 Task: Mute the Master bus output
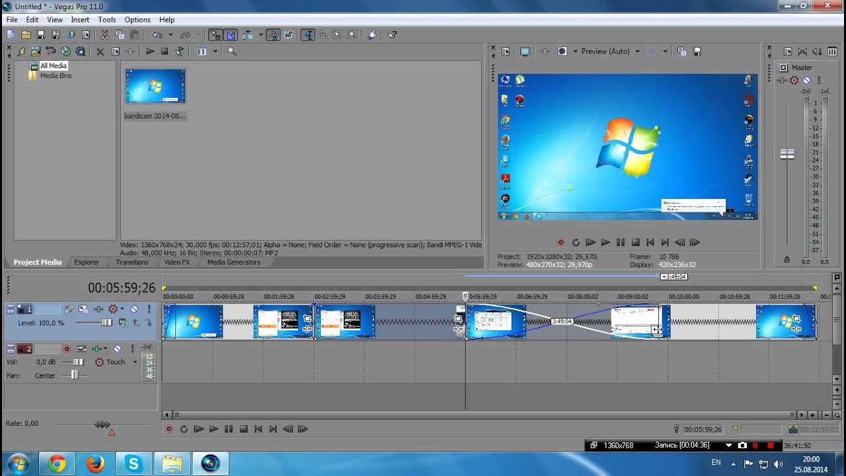(806, 80)
